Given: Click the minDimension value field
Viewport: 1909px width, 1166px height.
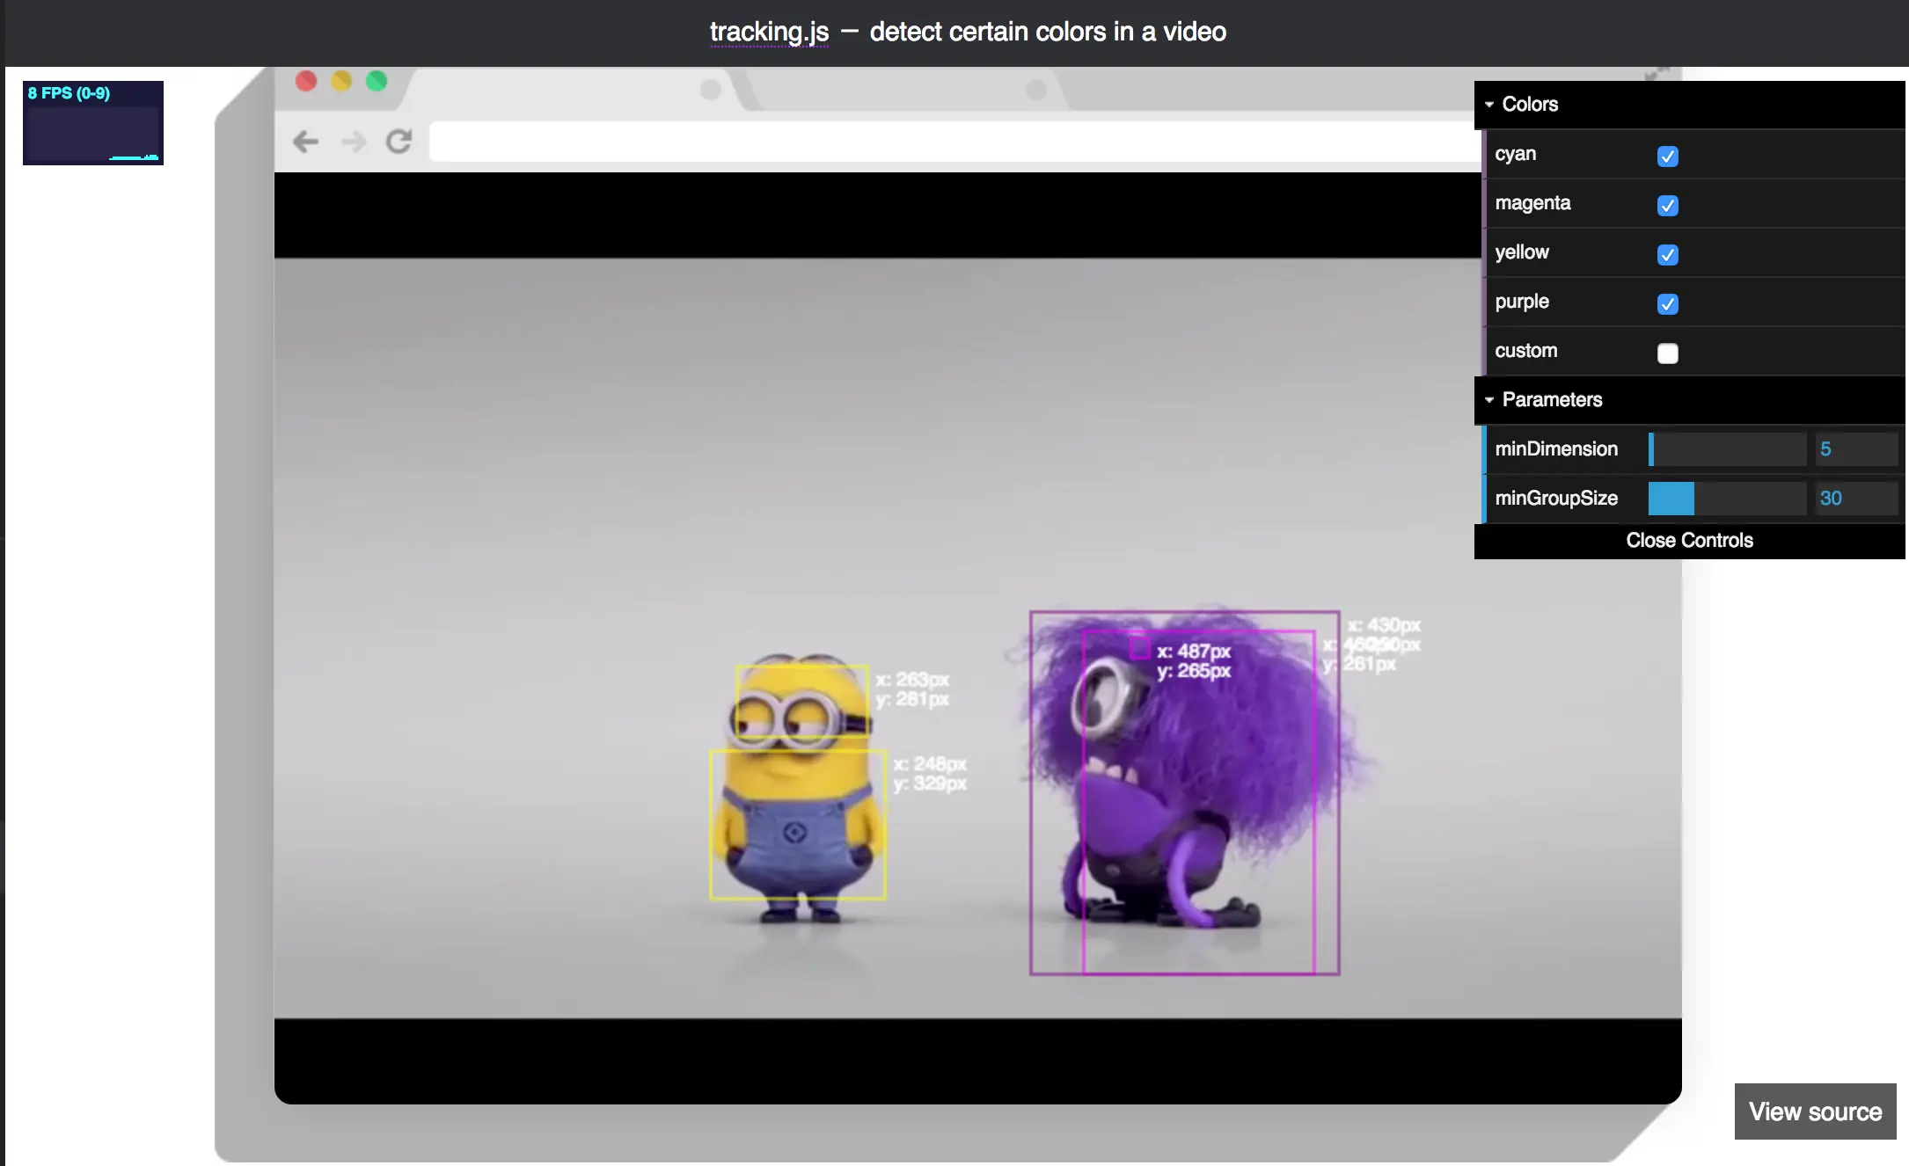Looking at the screenshot, I should pos(1854,449).
